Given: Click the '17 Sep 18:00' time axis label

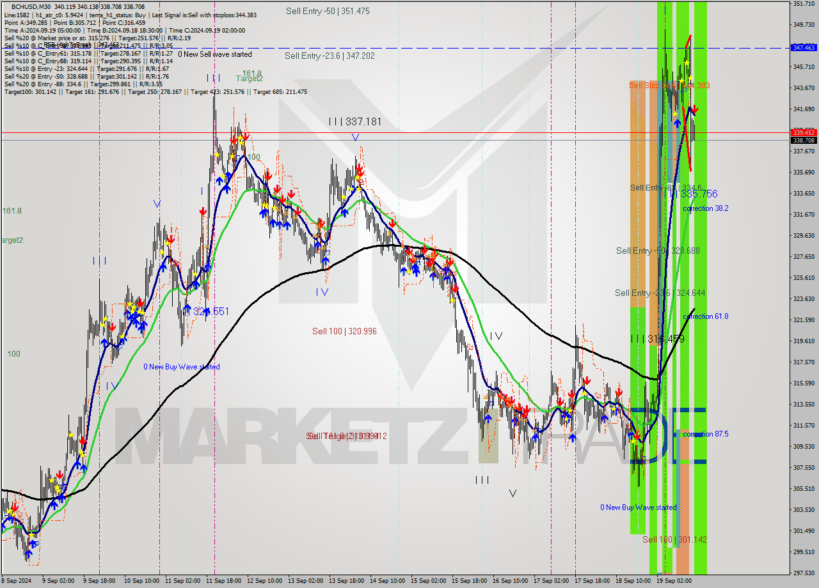Looking at the screenshot, I should (592, 581).
